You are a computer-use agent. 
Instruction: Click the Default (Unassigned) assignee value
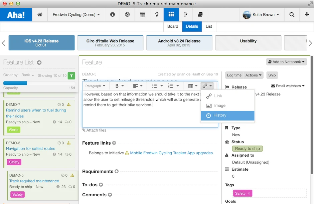[x=251, y=162]
